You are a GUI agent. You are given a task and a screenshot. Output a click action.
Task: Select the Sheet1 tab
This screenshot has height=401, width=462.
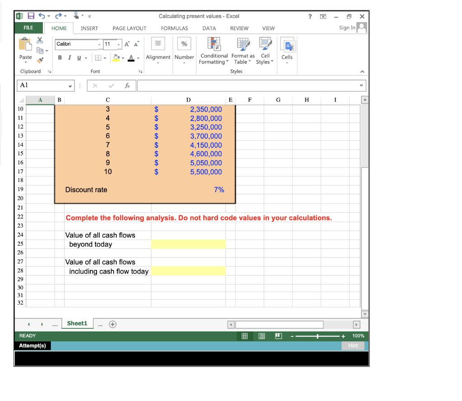tap(77, 323)
